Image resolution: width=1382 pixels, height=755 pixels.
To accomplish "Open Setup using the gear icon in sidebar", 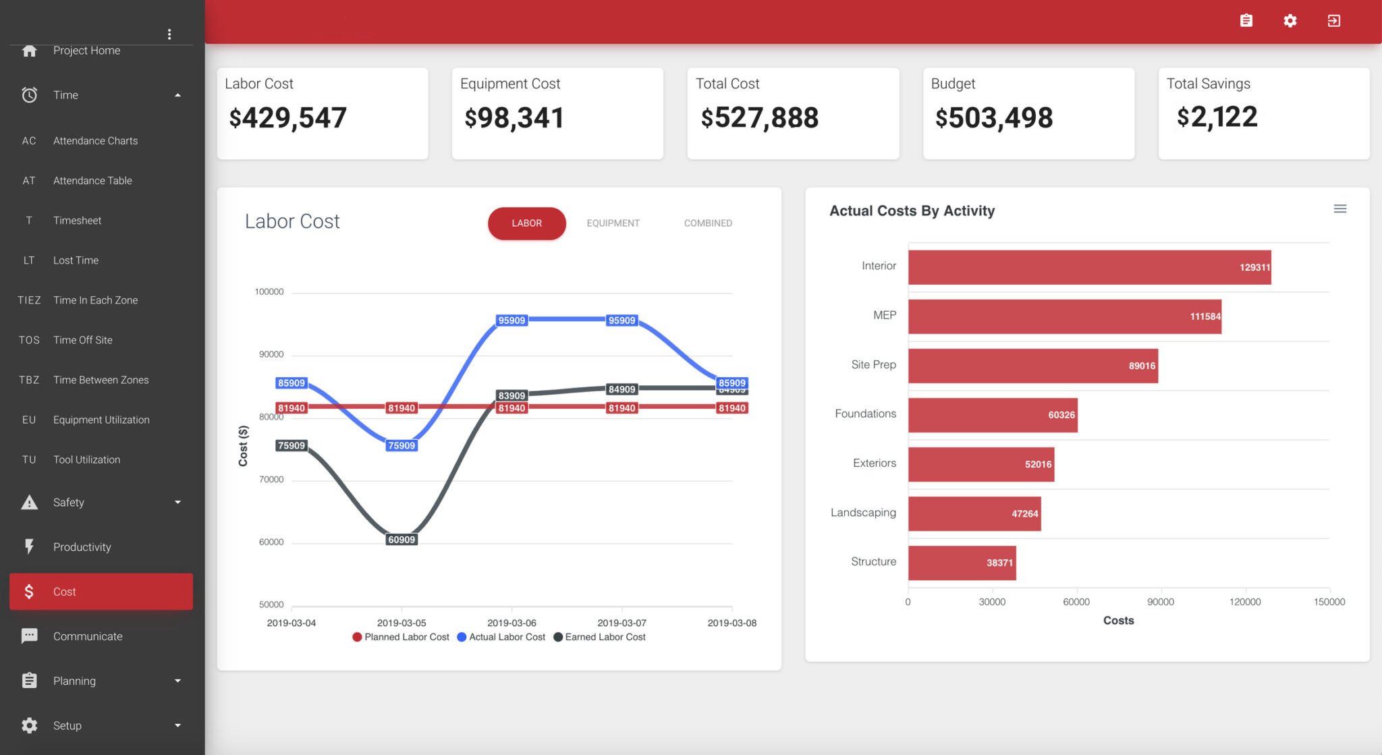I will [x=28, y=725].
